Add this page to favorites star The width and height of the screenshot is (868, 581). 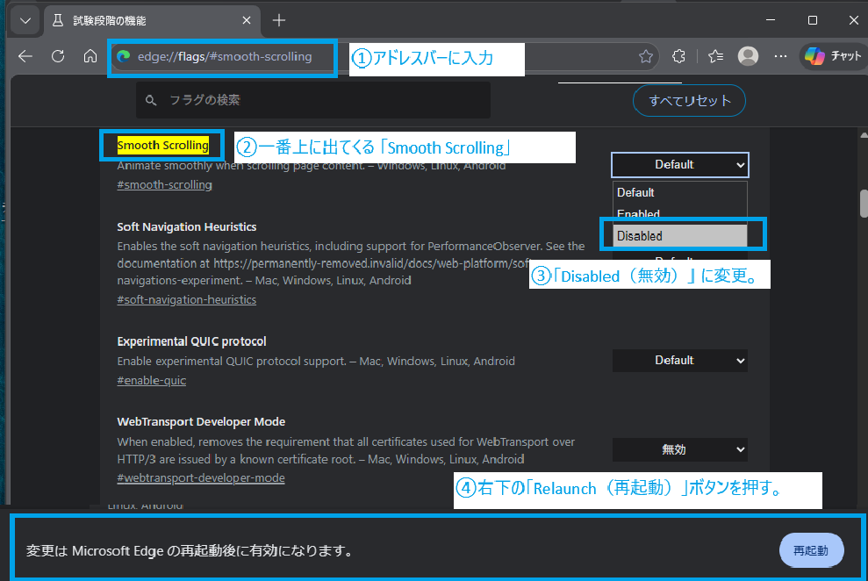tap(646, 56)
